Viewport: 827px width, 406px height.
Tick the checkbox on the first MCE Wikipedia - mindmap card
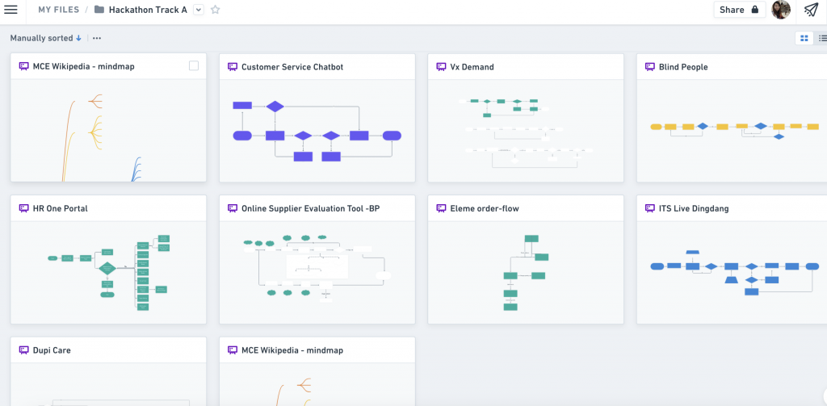(x=194, y=66)
